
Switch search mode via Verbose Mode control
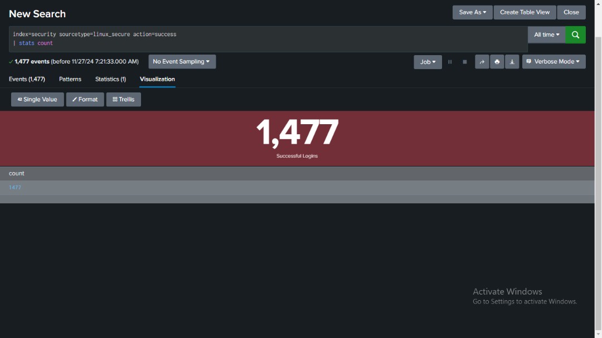coord(554,62)
